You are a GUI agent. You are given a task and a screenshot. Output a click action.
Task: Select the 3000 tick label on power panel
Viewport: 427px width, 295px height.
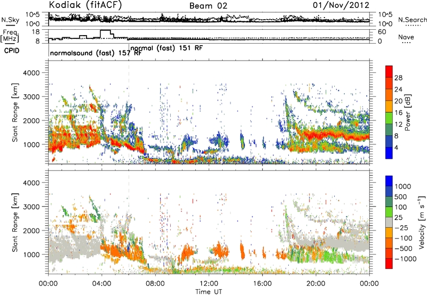click(x=31, y=97)
